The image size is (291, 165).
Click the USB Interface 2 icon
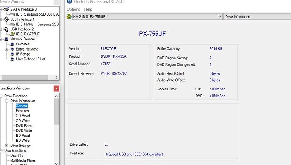point(6,29)
